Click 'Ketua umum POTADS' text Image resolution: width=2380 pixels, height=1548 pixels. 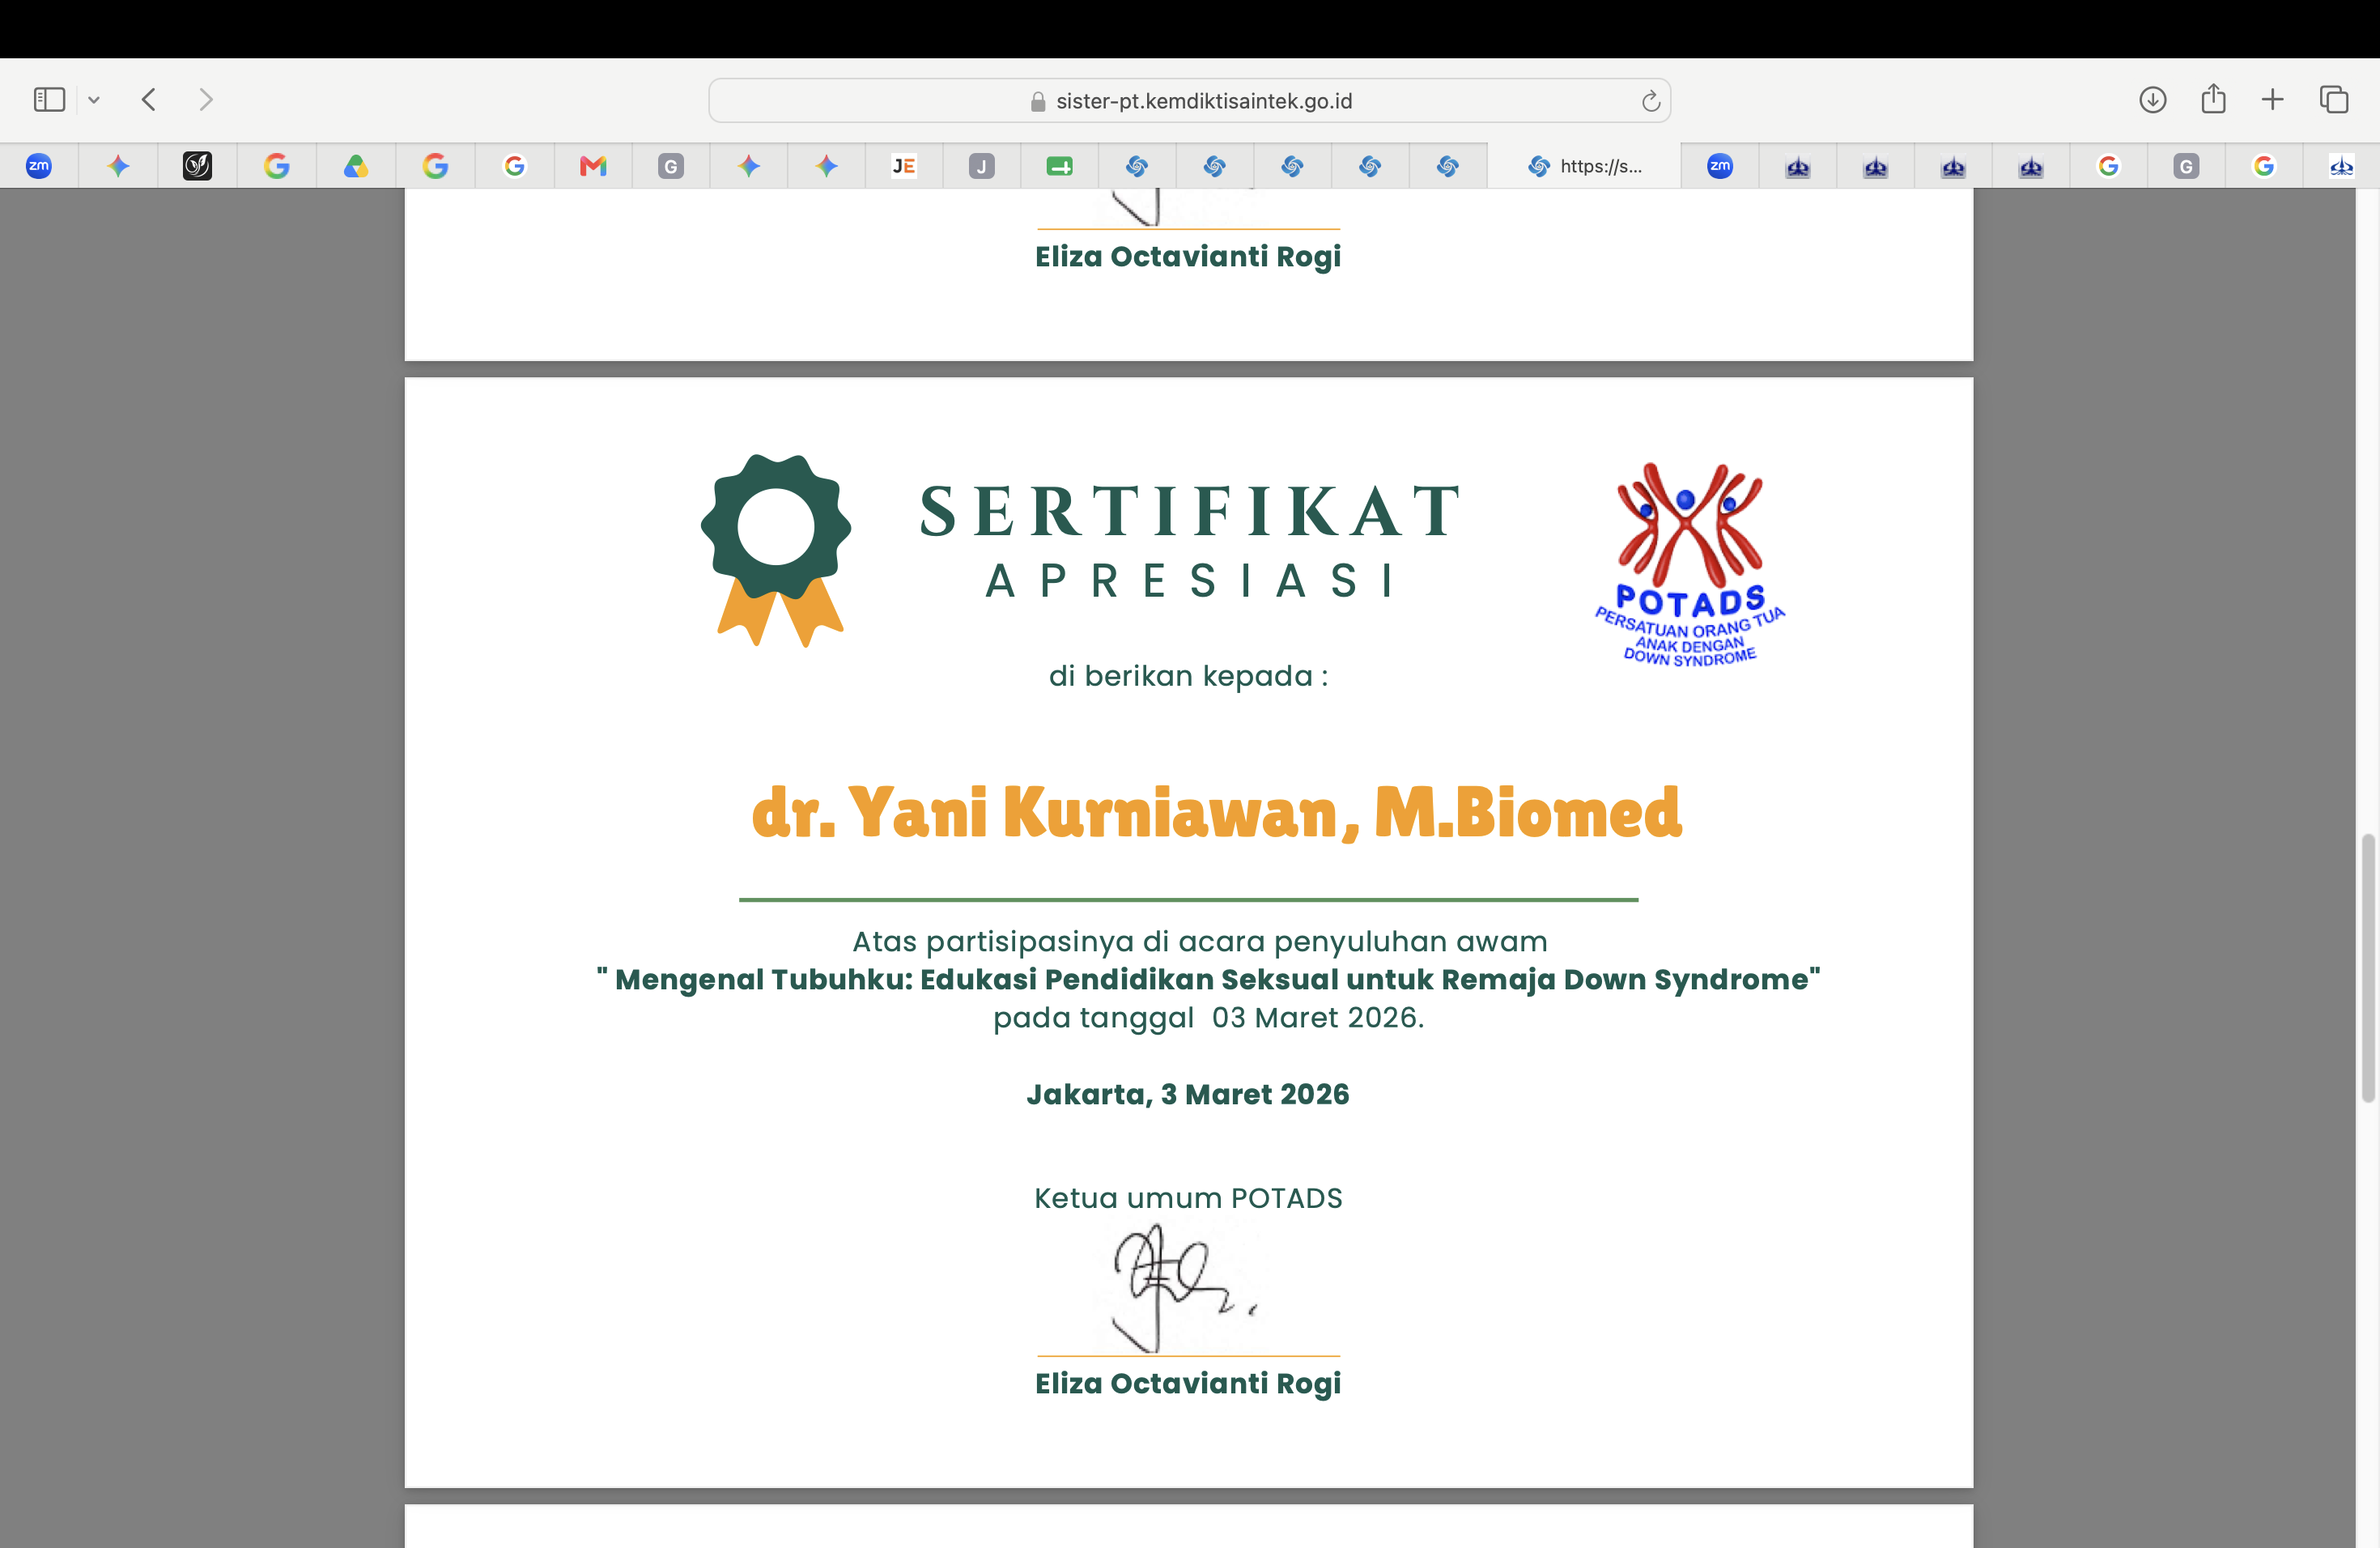1188,1198
